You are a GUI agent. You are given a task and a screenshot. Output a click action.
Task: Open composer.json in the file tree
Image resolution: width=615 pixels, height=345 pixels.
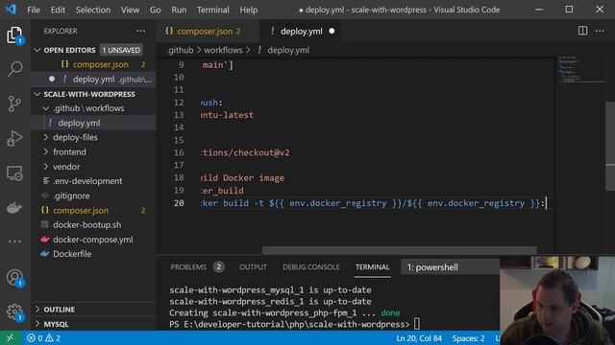pos(93,211)
